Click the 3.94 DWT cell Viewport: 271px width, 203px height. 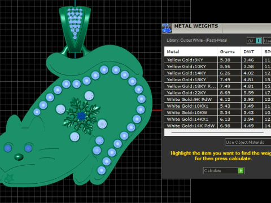[251, 119]
